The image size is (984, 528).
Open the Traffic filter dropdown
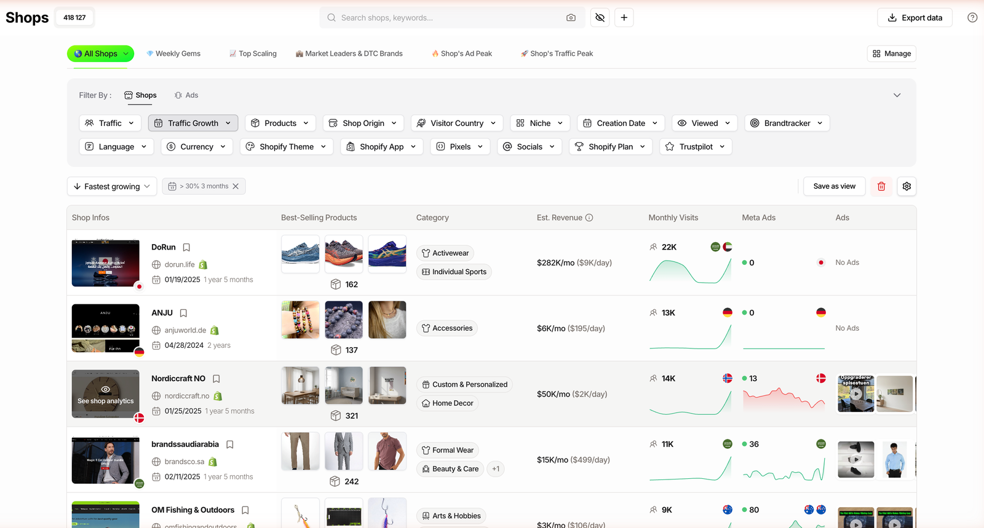110,123
